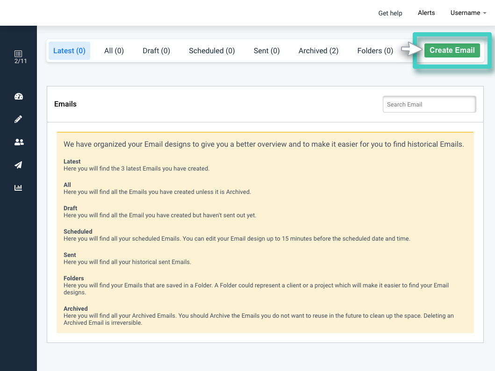
Task: Click text 'Here you will find all your historical sent Emails.'
Action: [127, 262]
